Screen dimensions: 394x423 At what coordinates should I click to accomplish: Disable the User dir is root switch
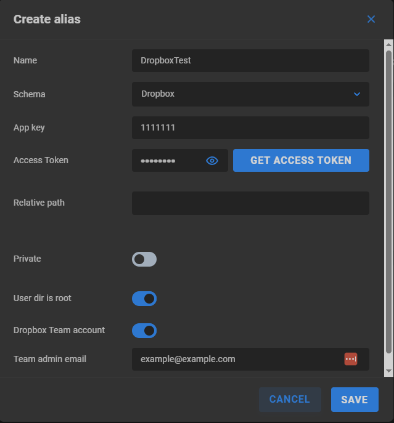144,299
